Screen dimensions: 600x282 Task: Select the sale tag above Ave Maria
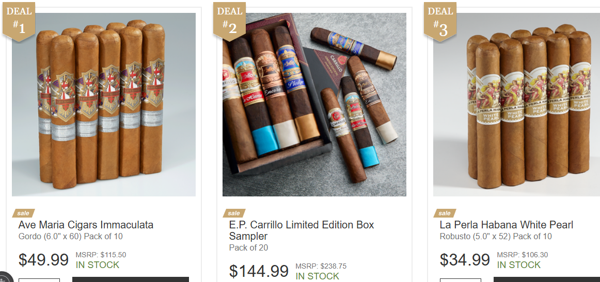tap(23, 213)
